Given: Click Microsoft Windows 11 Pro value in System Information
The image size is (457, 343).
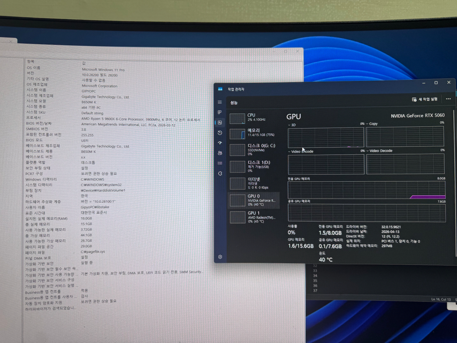Looking at the screenshot, I should [x=103, y=70].
